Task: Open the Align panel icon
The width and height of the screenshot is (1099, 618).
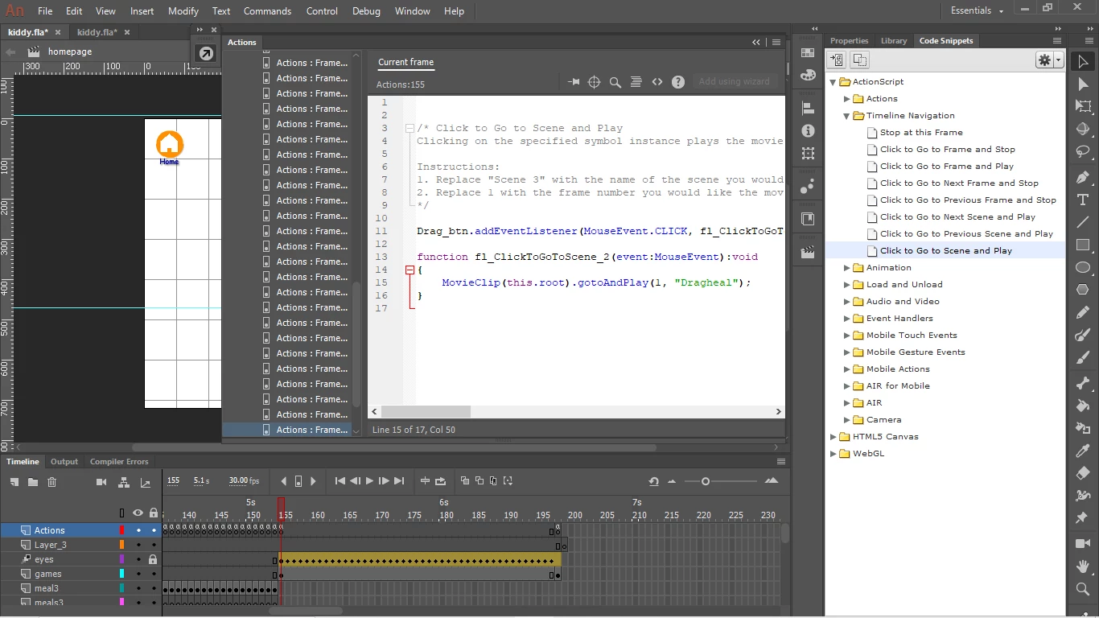Action: click(x=808, y=108)
